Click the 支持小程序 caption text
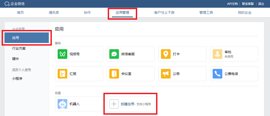270x116 pixels. pyautogui.click(x=144, y=104)
